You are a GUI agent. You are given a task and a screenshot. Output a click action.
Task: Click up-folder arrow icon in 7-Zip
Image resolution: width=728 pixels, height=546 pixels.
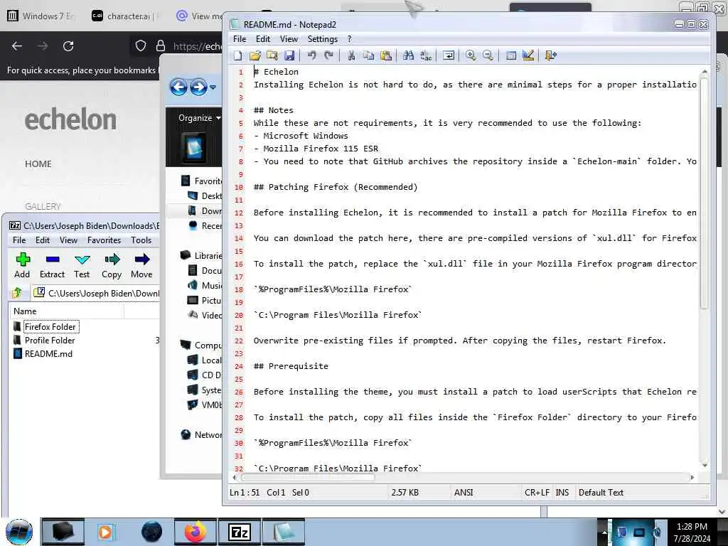[x=17, y=293]
